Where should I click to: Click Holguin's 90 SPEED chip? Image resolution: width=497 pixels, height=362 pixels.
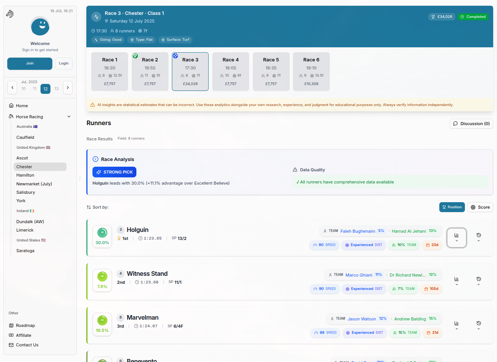coord(324,245)
